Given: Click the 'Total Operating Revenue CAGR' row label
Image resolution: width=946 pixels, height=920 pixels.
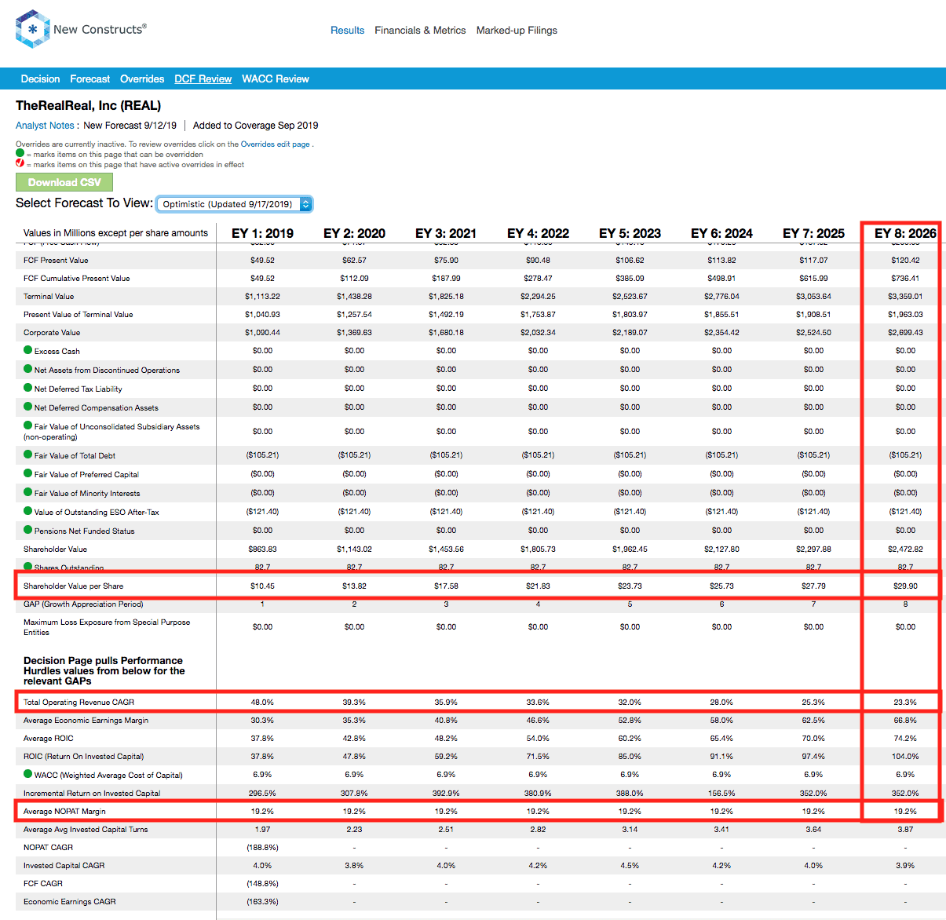Looking at the screenshot, I should (x=79, y=703).
